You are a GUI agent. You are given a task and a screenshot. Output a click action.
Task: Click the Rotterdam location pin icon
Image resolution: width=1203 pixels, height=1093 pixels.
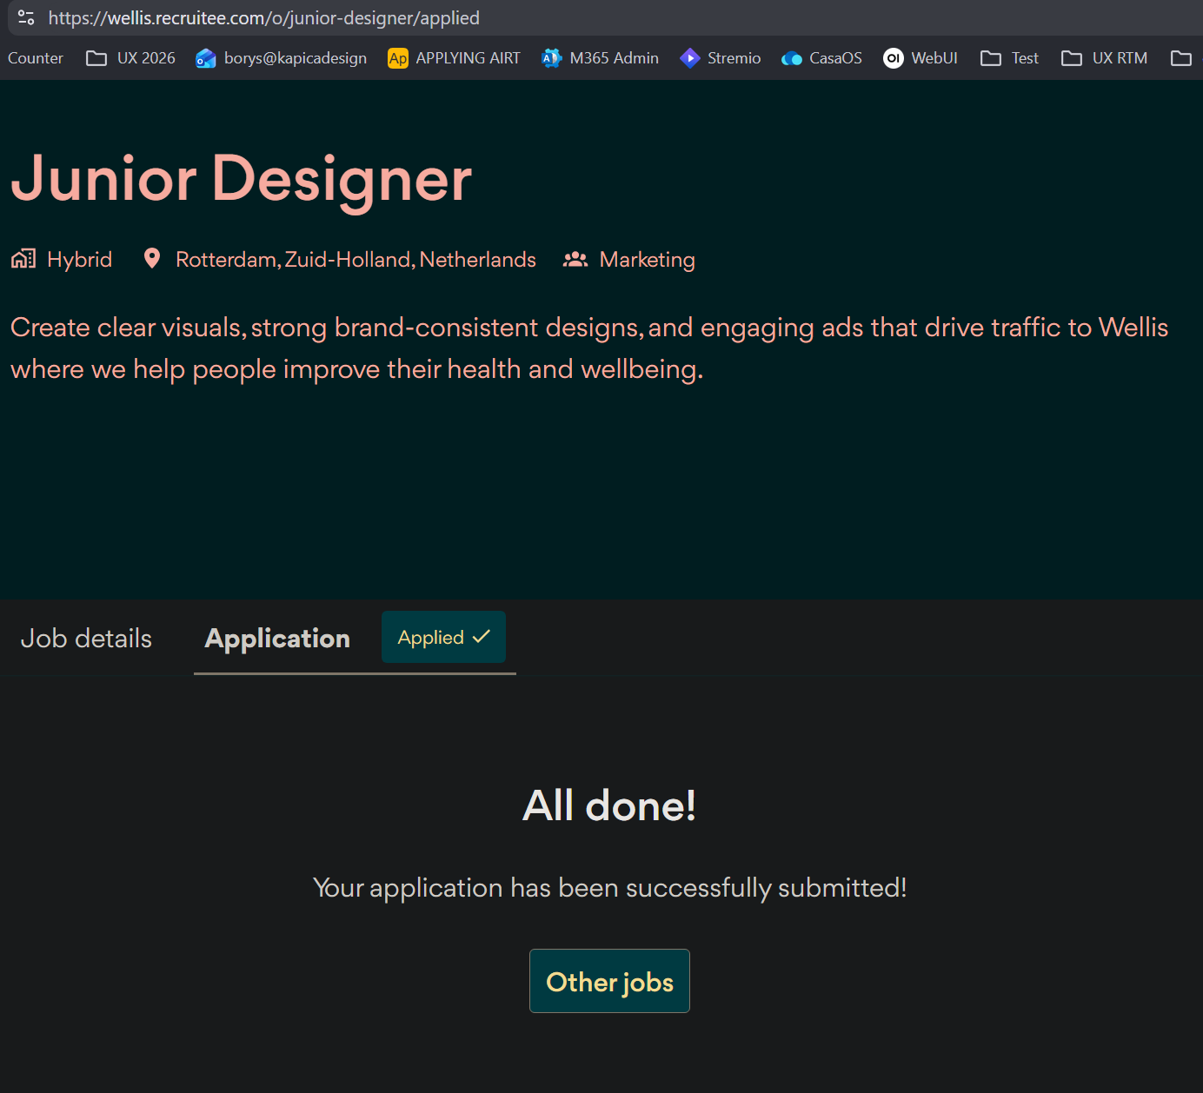[x=152, y=259]
